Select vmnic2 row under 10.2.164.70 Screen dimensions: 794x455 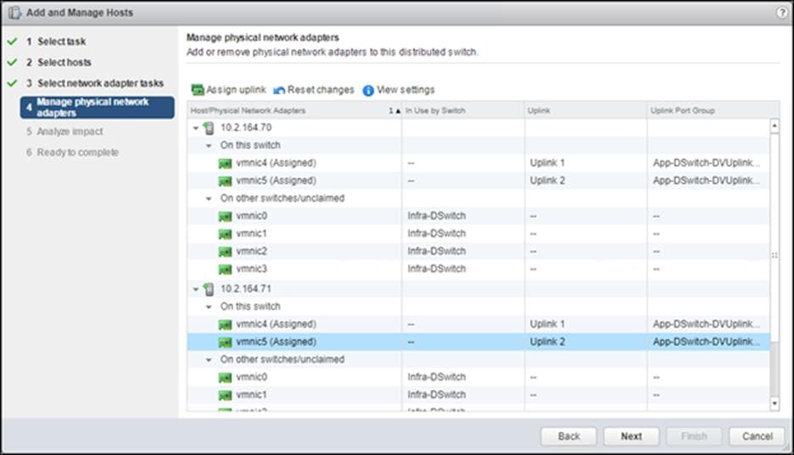tap(478, 252)
